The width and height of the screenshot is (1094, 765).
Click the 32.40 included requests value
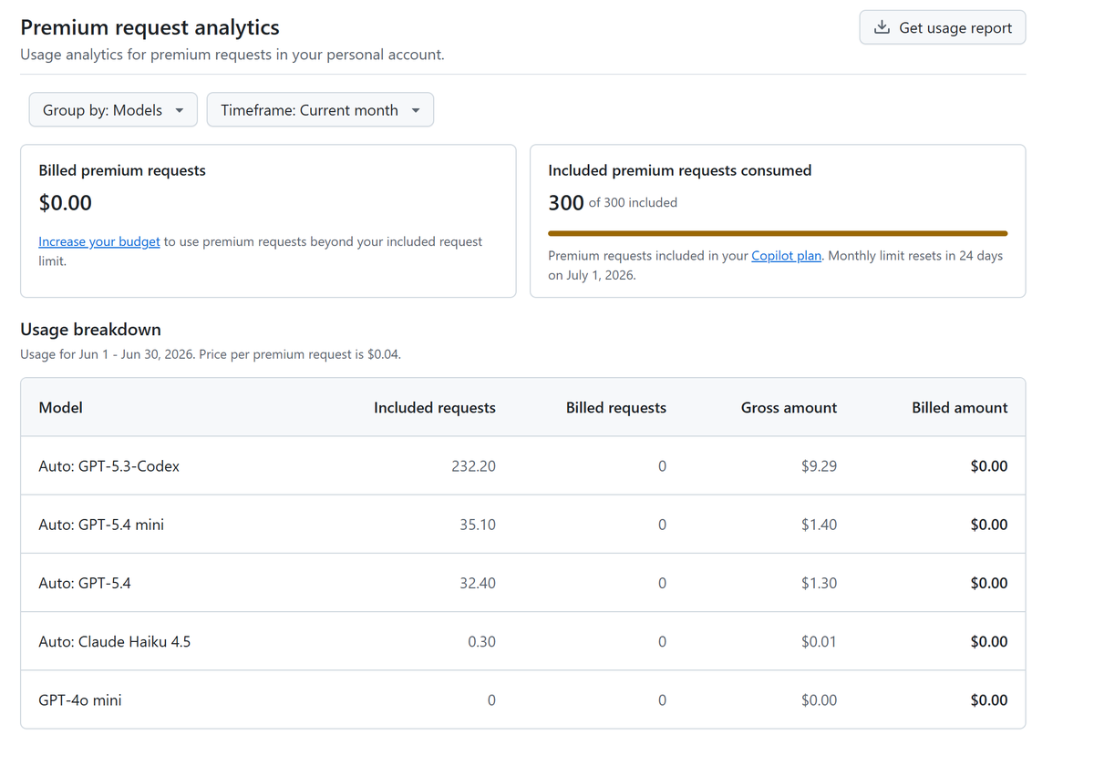coord(478,582)
